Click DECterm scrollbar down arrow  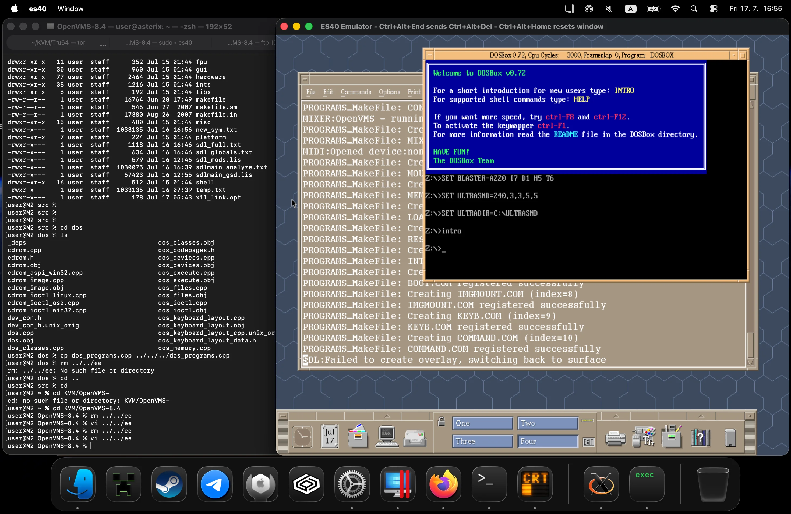pos(750,362)
